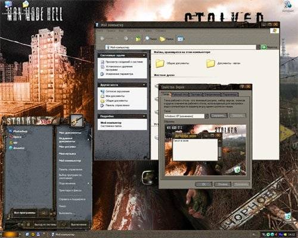Open the Справка menu
Screen dimensions: 298x238
click(160, 31)
